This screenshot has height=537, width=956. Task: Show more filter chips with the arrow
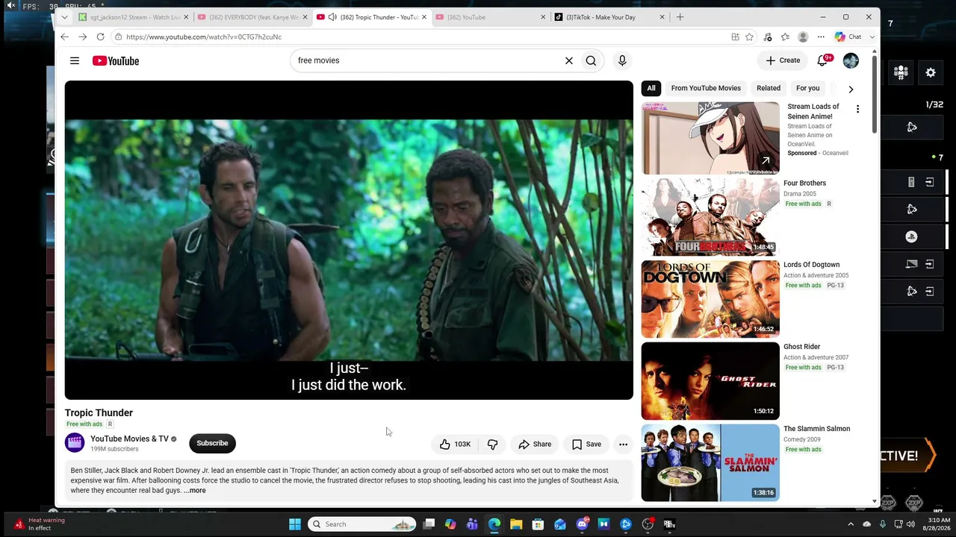point(851,89)
